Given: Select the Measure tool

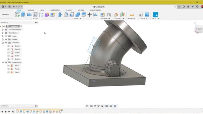Looking at the screenshot, I should click(x=132, y=15).
